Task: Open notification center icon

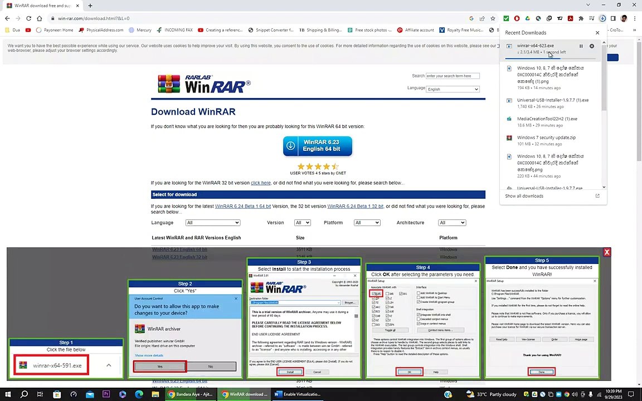Action: tap(631, 394)
